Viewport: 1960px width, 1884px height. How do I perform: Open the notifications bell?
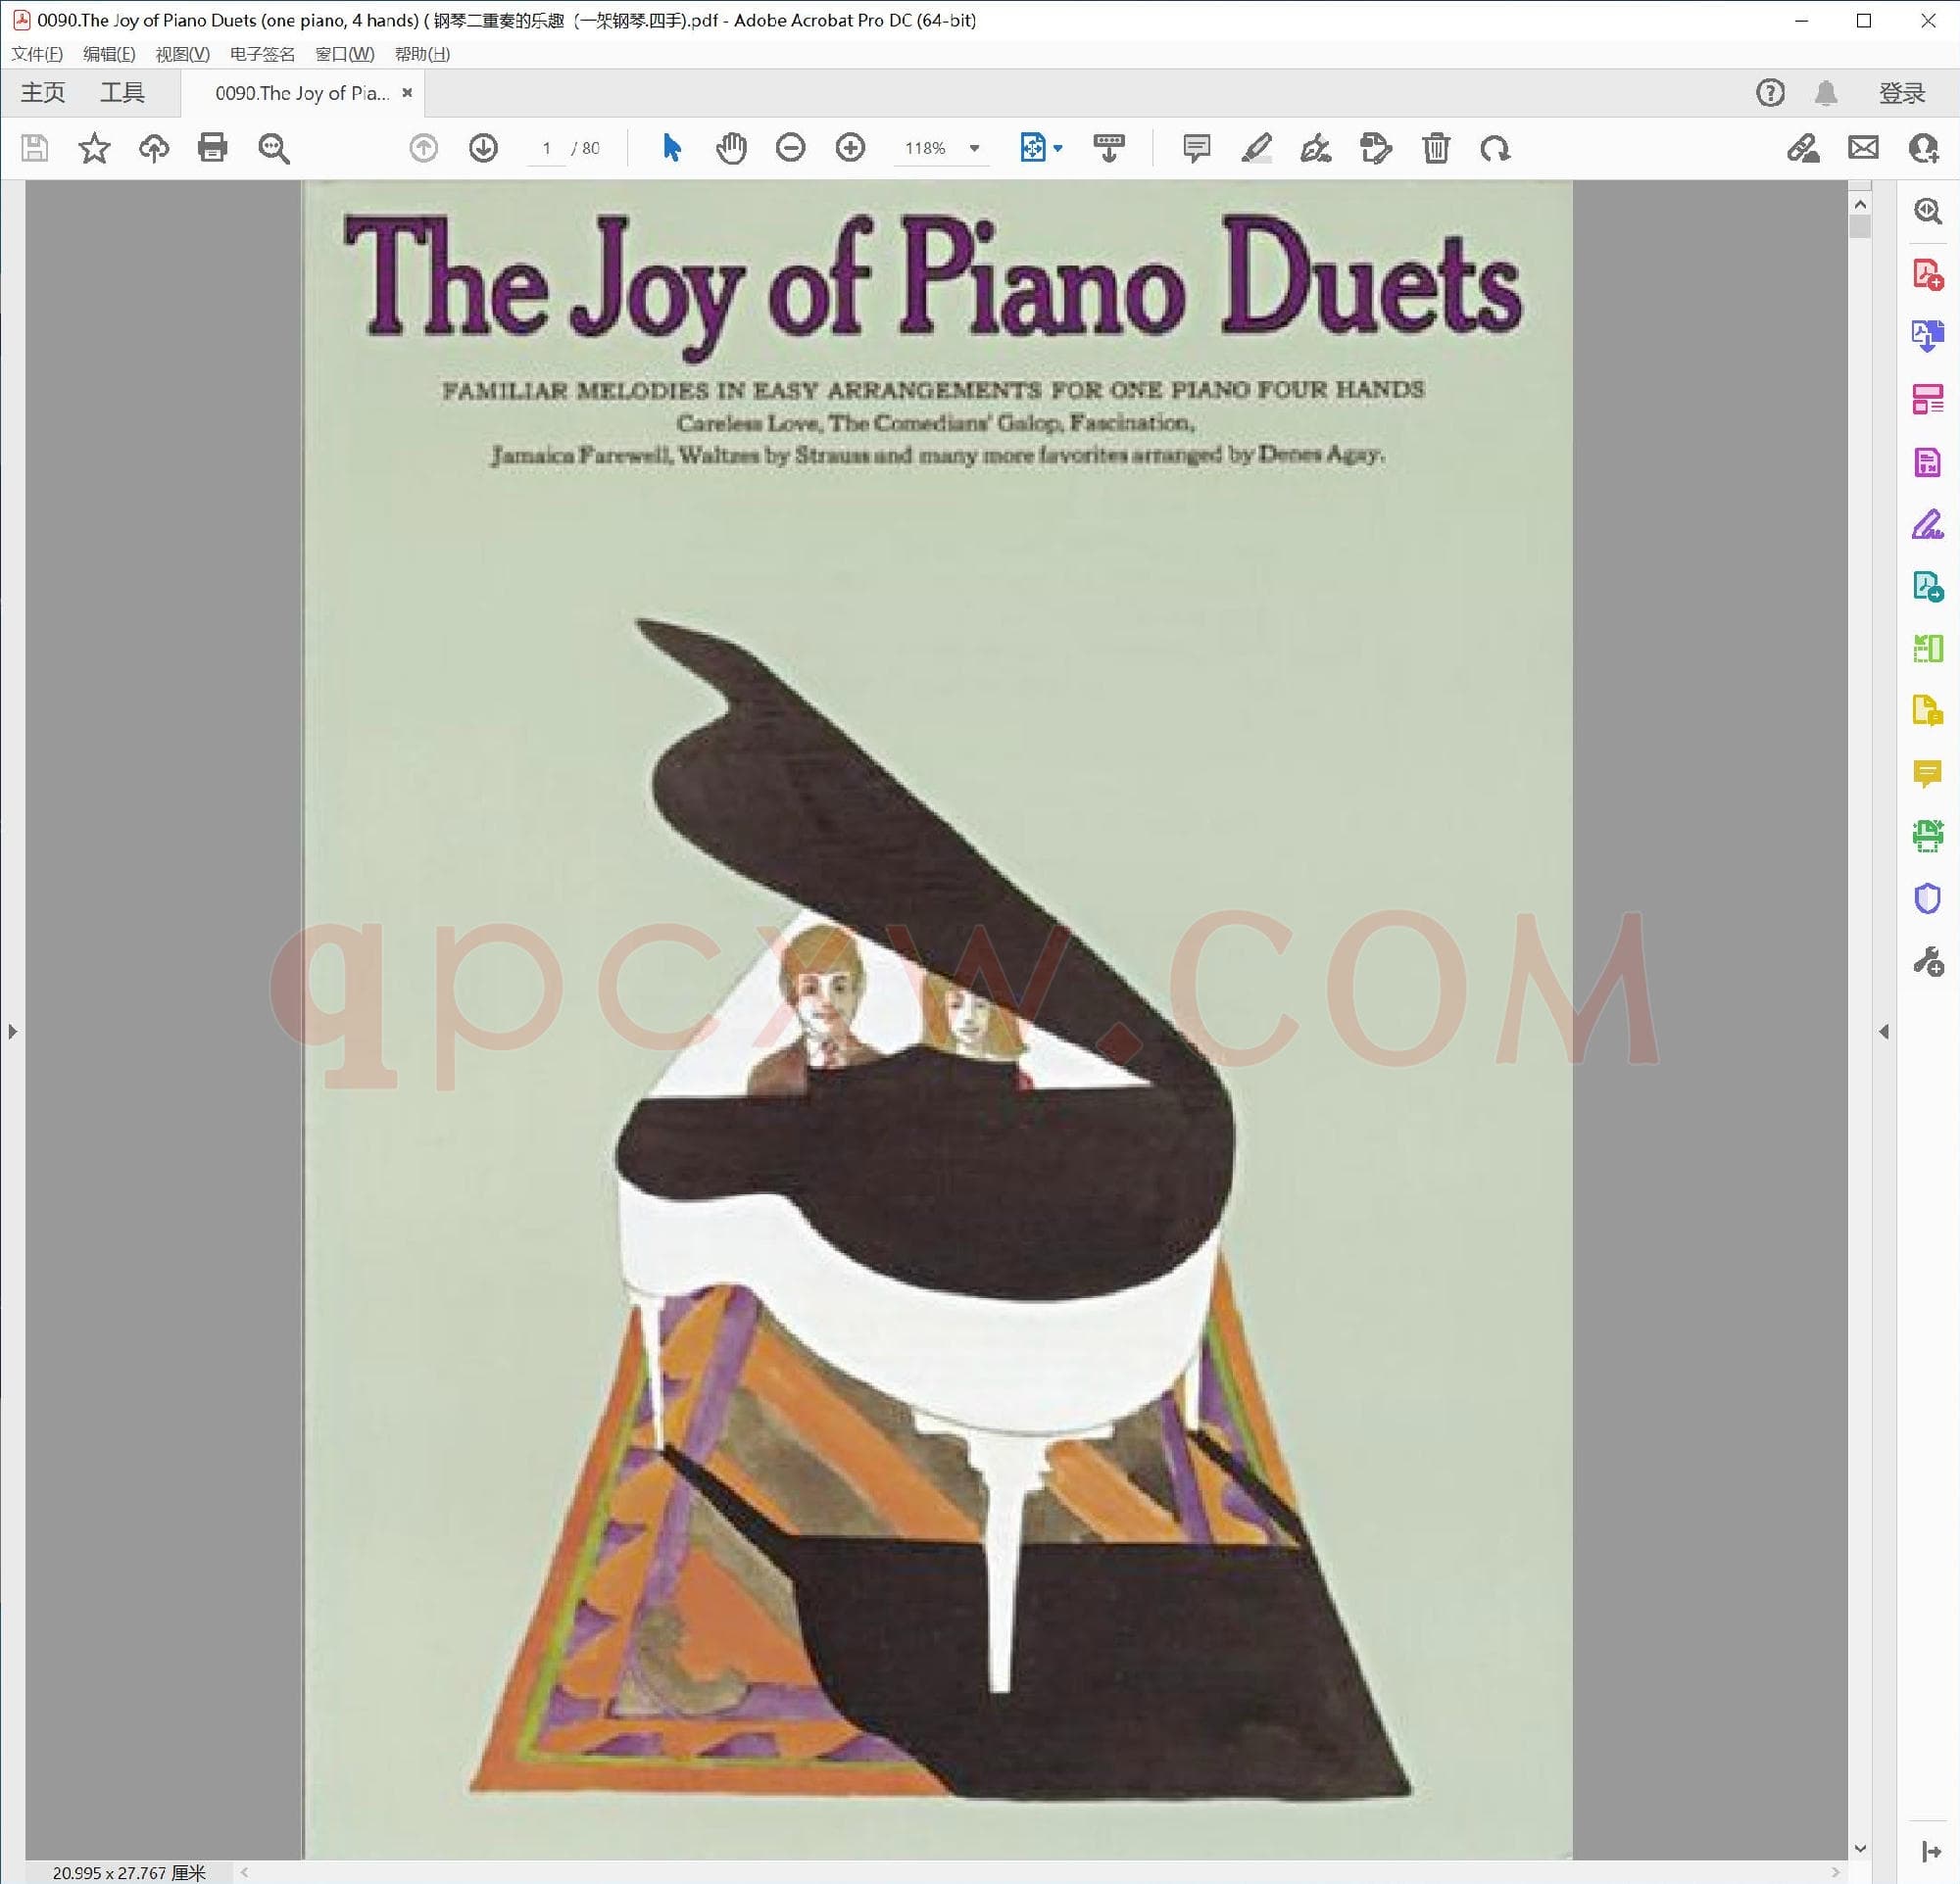pyautogui.click(x=1826, y=93)
